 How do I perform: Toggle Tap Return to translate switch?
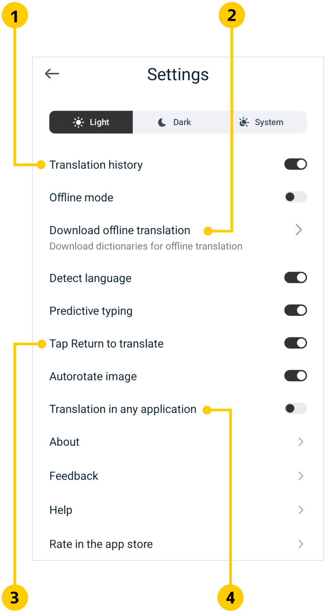pyautogui.click(x=296, y=343)
